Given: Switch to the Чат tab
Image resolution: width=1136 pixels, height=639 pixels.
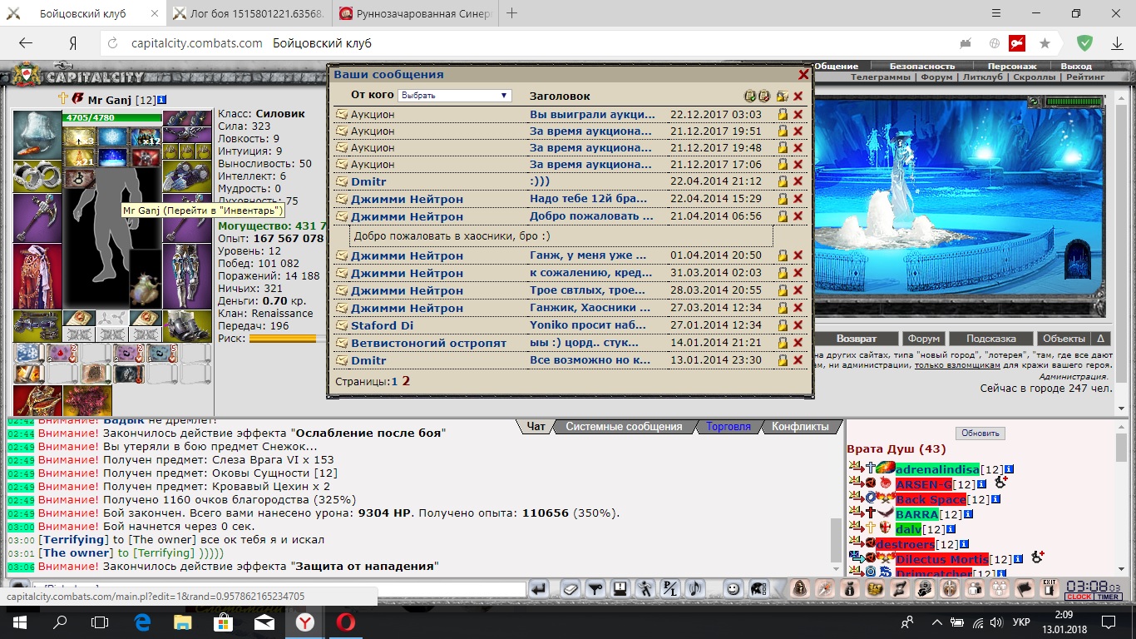Looking at the screenshot, I should click(x=536, y=427).
